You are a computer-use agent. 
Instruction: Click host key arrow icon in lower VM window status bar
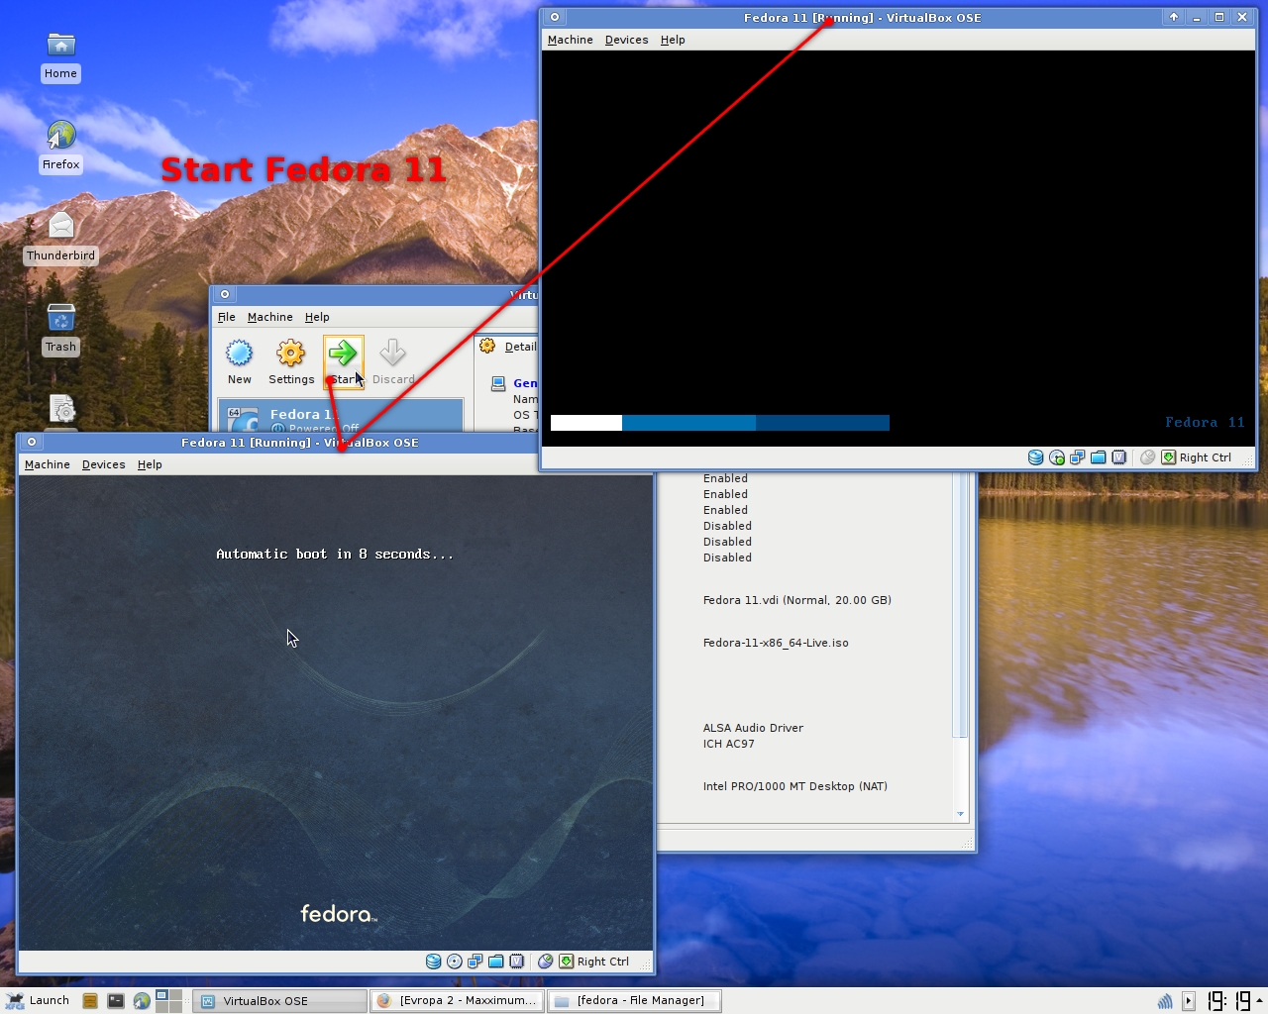click(567, 962)
